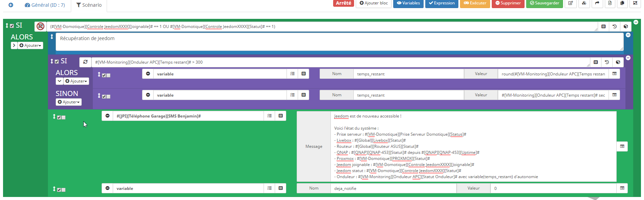Toggle the outer SI block checkbox
The width and height of the screenshot is (644, 200).
click(x=12, y=26)
